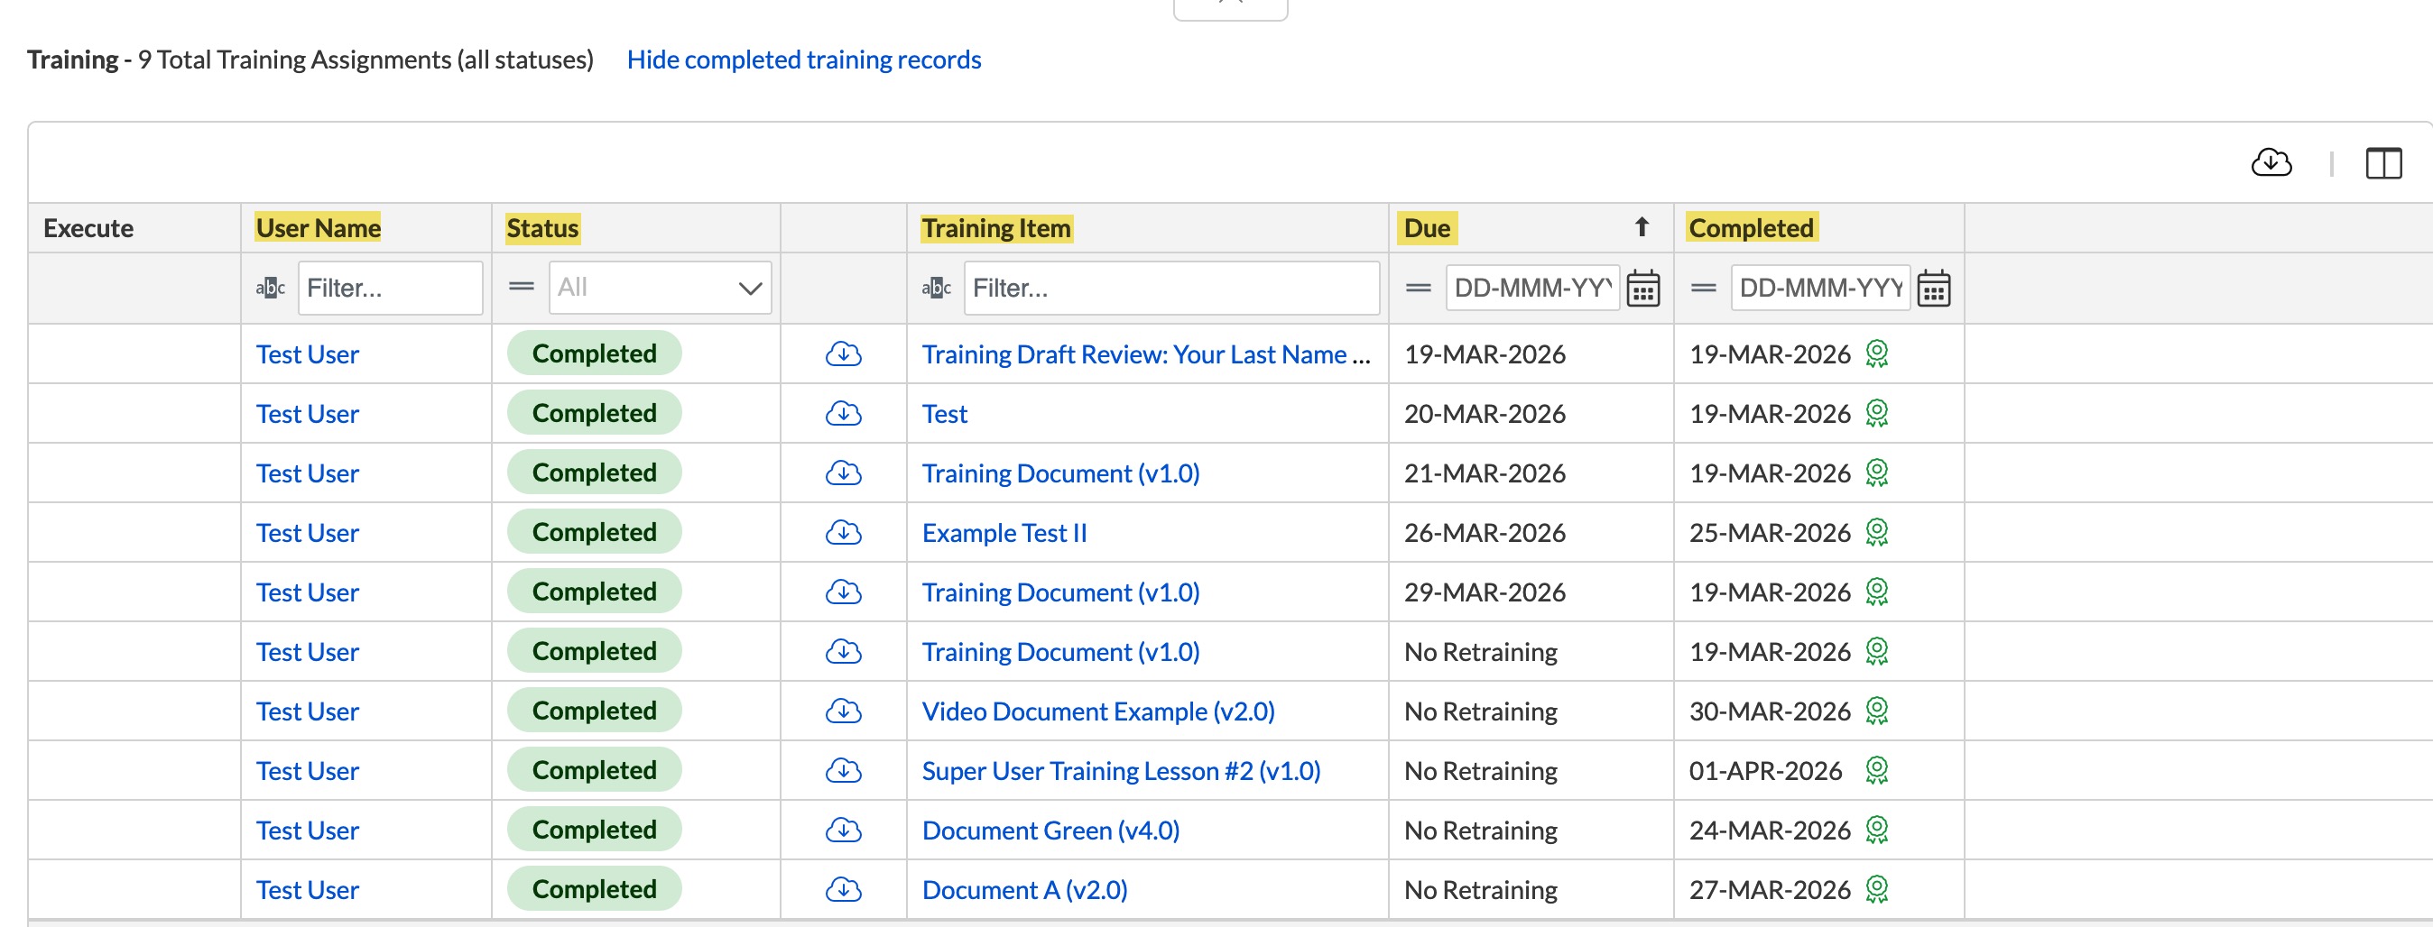The height and width of the screenshot is (927, 2433).
Task: Click No Retraining in Document Green row
Action: (1480, 830)
